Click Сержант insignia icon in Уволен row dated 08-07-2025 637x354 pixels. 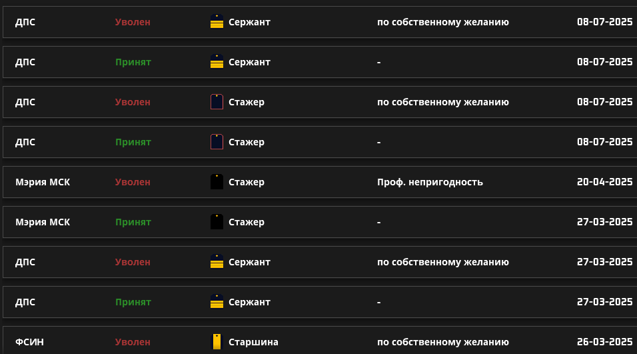point(217,21)
